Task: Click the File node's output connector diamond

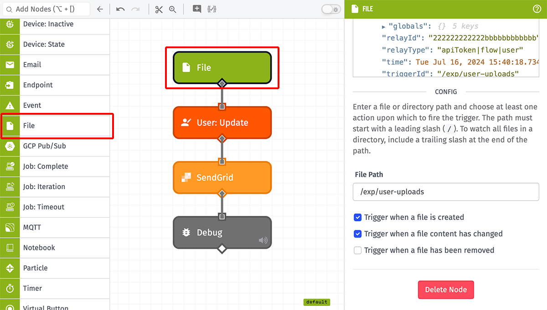Action: tap(222, 83)
